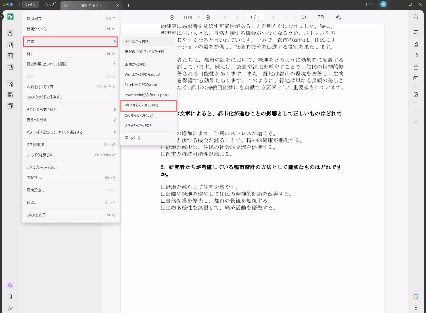This screenshot has height=313, width=426.
Task: Expand 最近利用したファイルを開く submenu
Action: point(71,64)
